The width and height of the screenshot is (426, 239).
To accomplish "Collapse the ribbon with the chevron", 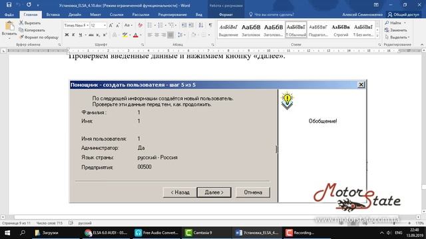I will point(422,44).
